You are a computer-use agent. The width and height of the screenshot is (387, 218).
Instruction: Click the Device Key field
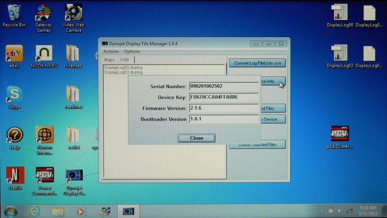click(x=223, y=97)
